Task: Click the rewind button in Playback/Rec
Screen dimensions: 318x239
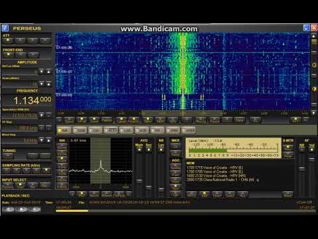Action: click(9, 209)
